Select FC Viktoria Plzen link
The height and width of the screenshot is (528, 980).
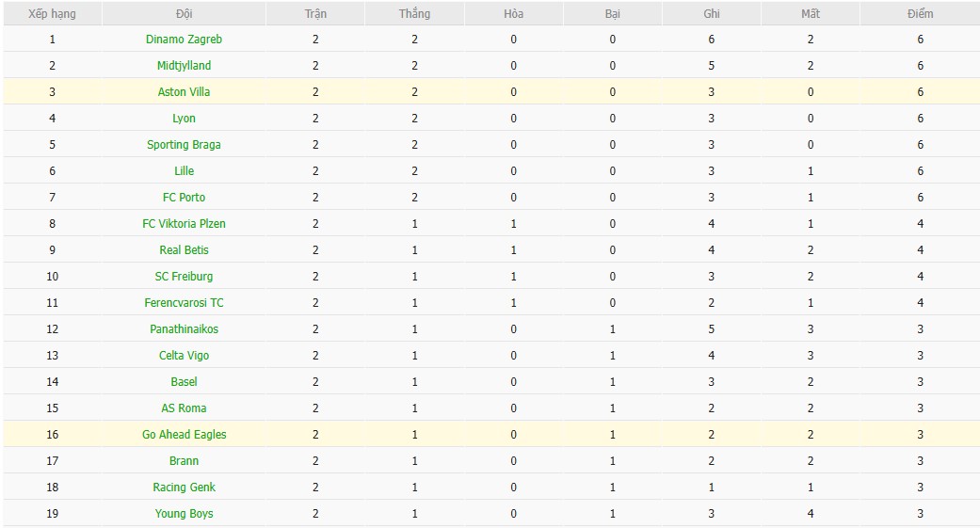click(184, 224)
